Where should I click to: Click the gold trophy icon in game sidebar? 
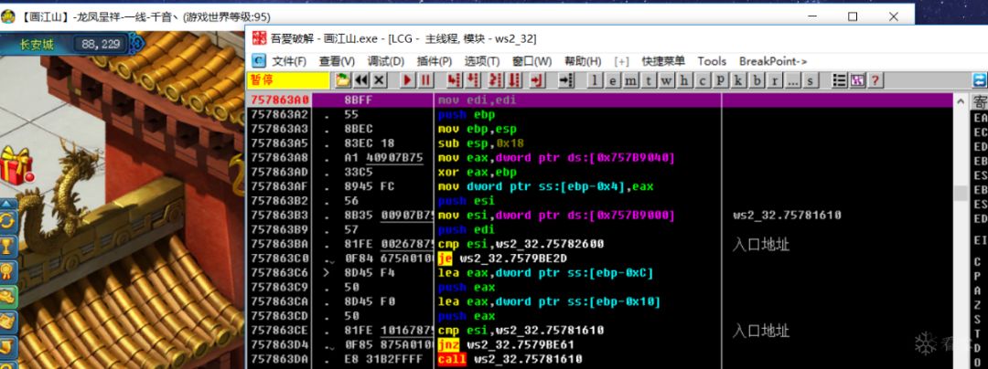(8, 245)
